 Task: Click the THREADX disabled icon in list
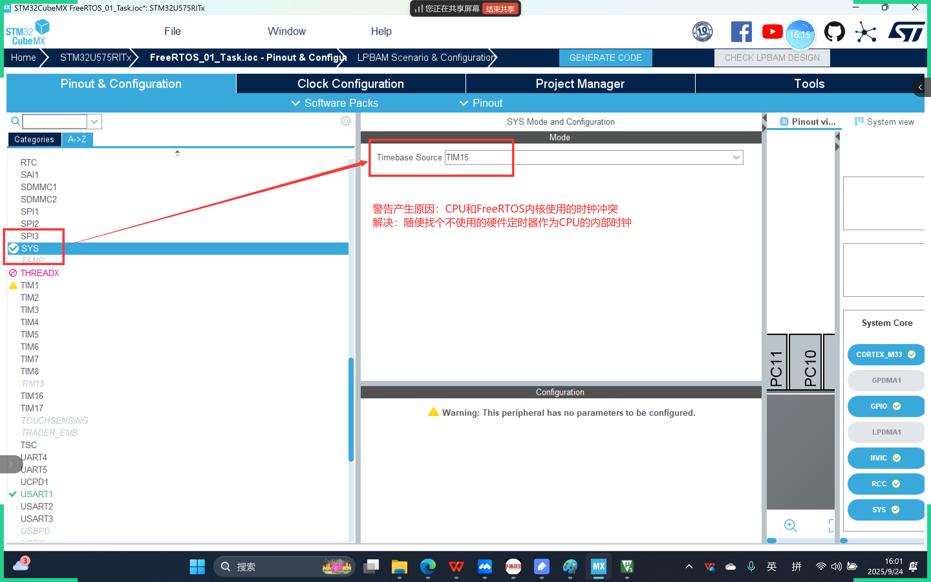13,273
